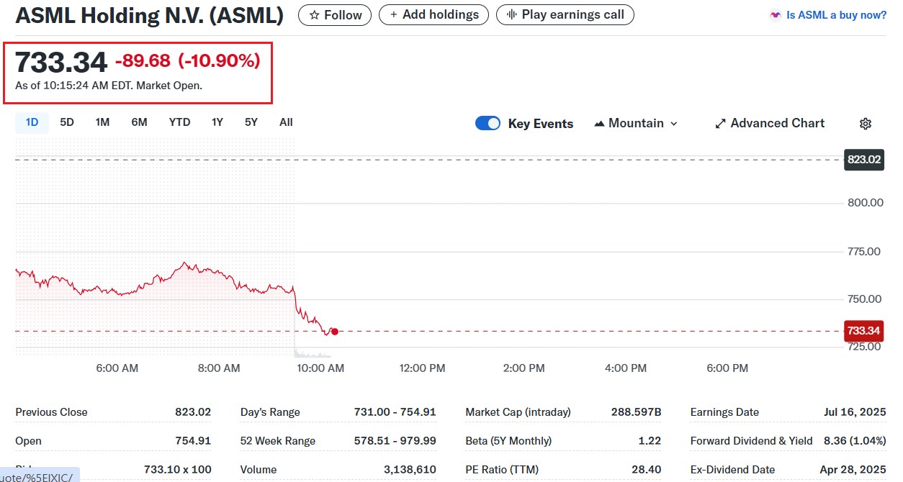
Task: Click the audio waveform icon for earnings call
Action: tap(512, 15)
